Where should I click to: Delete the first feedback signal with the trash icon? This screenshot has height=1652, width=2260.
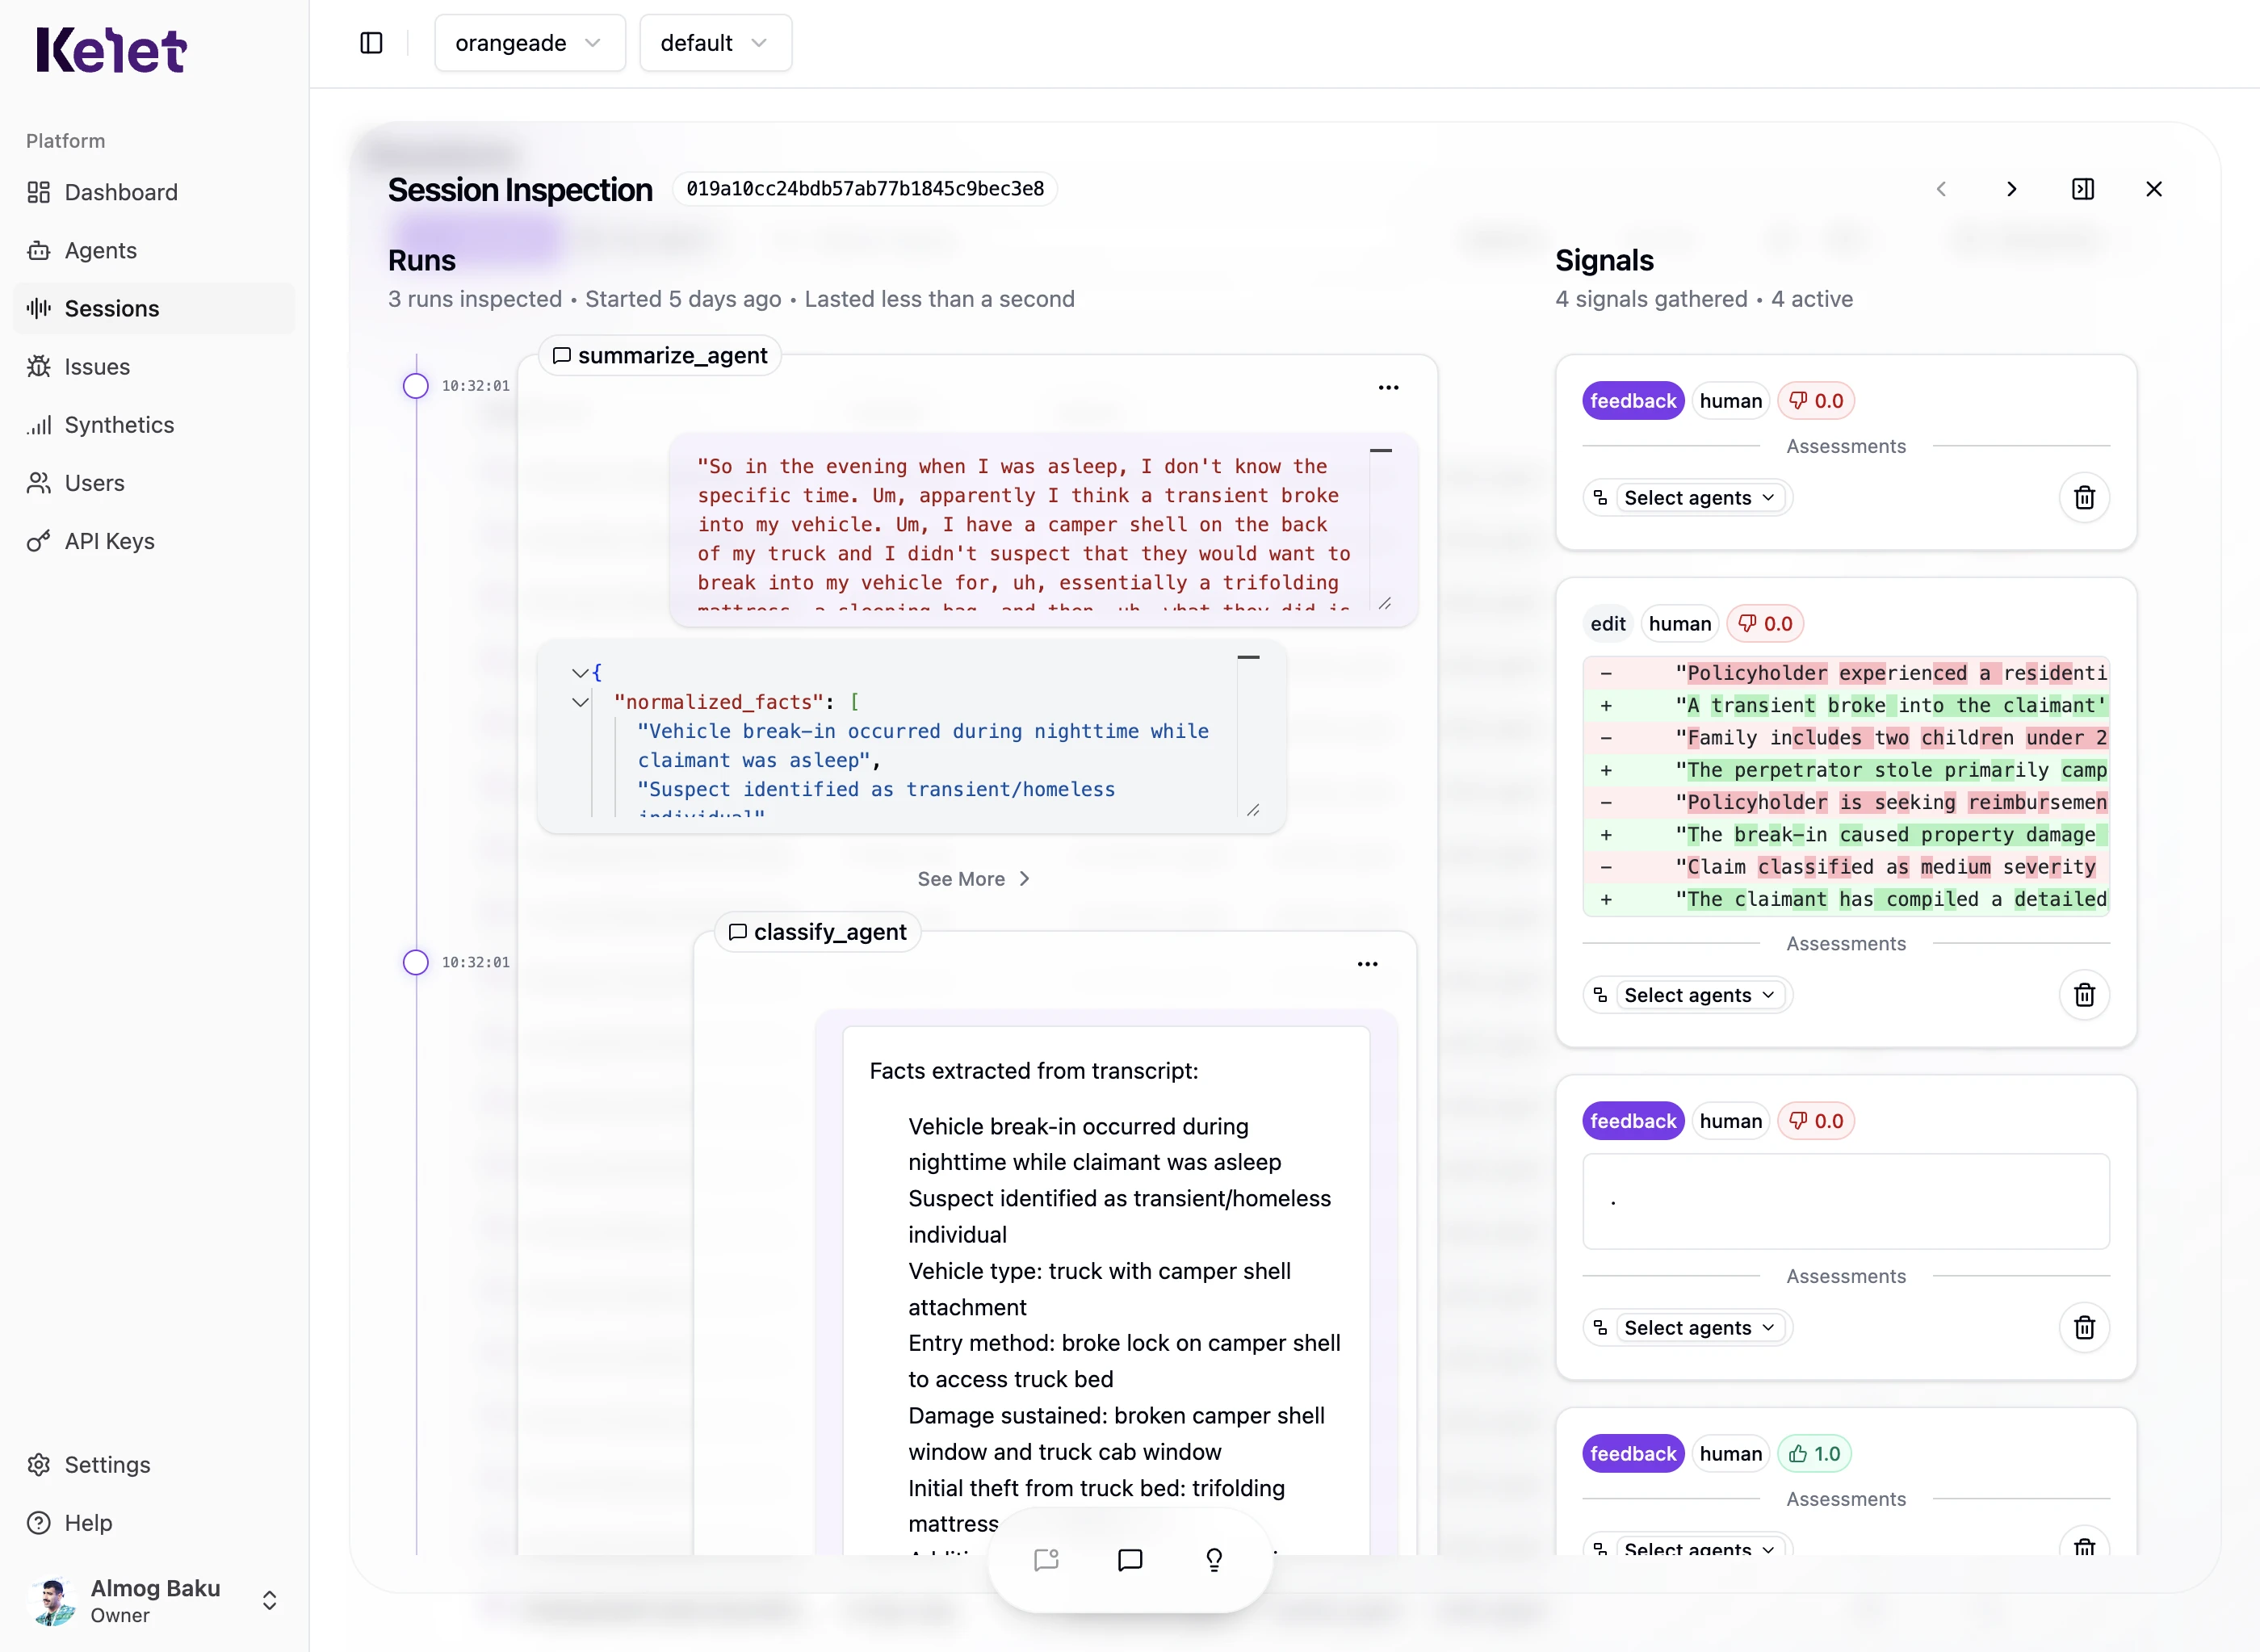(x=2085, y=497)
